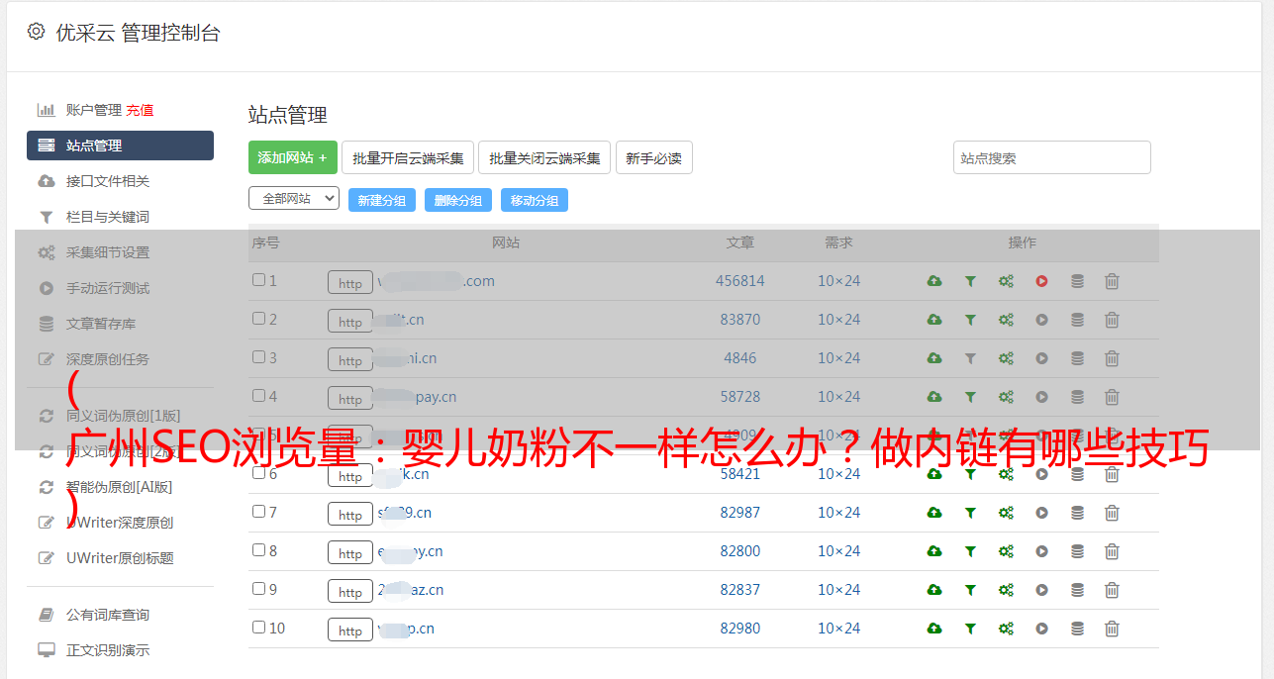The height and width of the screenshot is (679, 1274).
Task: Click cloud upload icon in row 7
Action: tap(934, 513)
